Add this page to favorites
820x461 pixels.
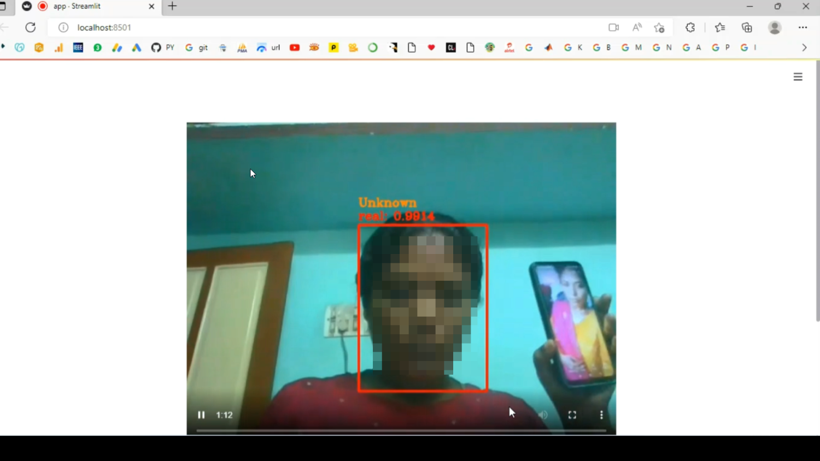659,27
